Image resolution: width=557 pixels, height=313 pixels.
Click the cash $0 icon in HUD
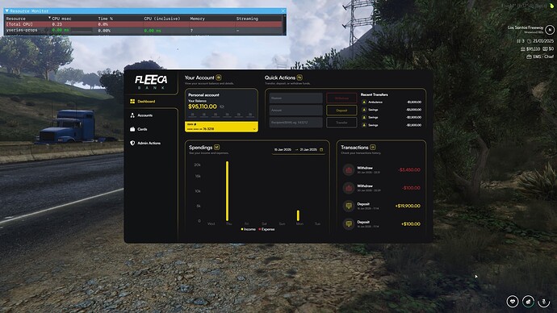click(545, 49)
